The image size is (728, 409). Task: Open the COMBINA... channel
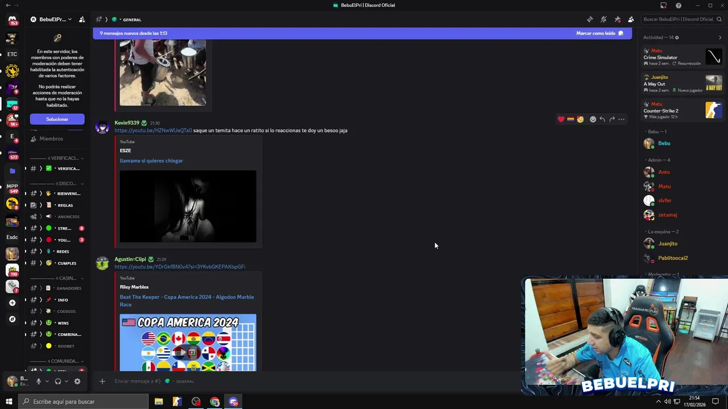pos(56,334)
